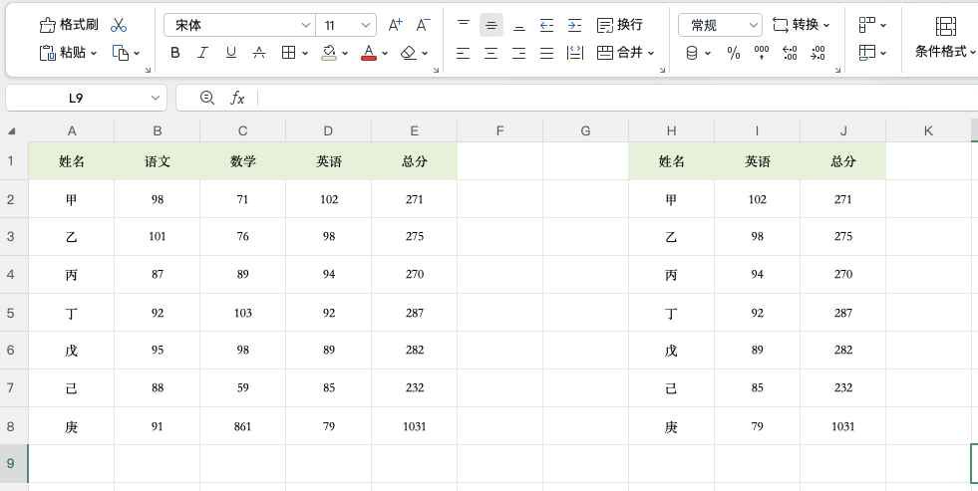Image resolution: width=978 pixels, height=491 pixels.
Task: Toggle underline formatting
Action: coord(231,53)
